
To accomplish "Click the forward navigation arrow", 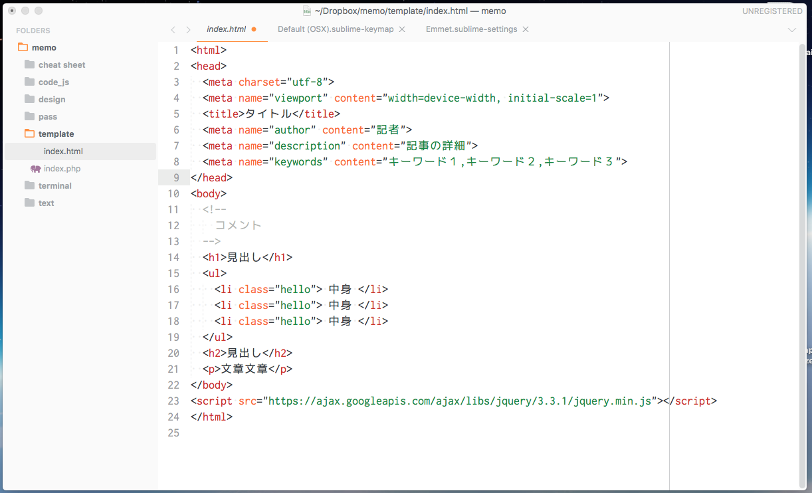I will 187,29.
